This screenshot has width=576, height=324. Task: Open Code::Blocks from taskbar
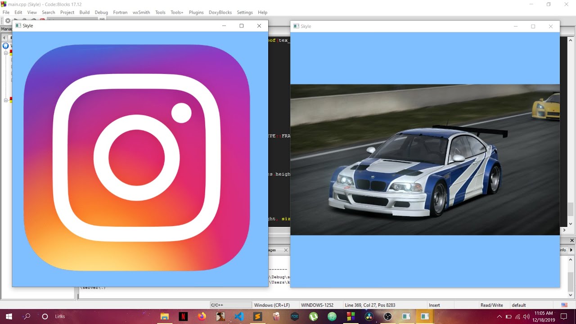[x=351, y=316]
